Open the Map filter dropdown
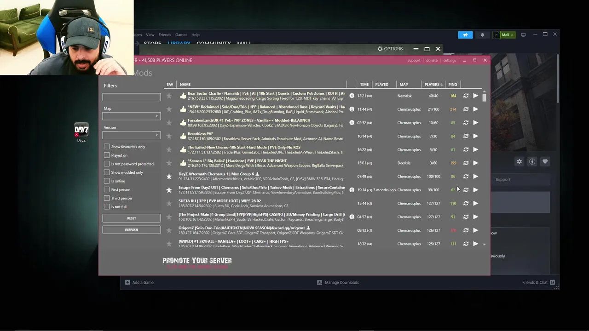Viewport: 589px width, 331px height. [x=131, y=116]
